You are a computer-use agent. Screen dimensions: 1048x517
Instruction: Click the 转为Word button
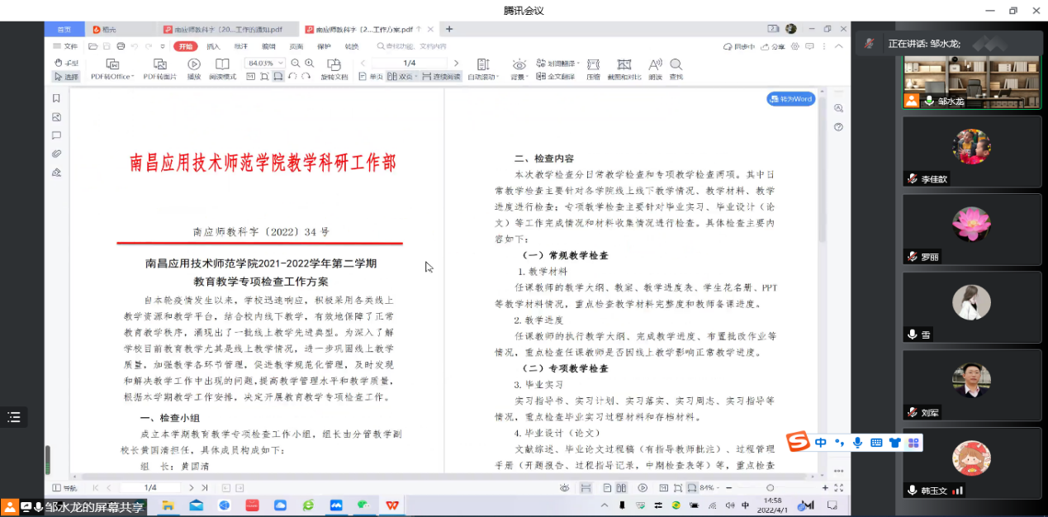point(790,99)
